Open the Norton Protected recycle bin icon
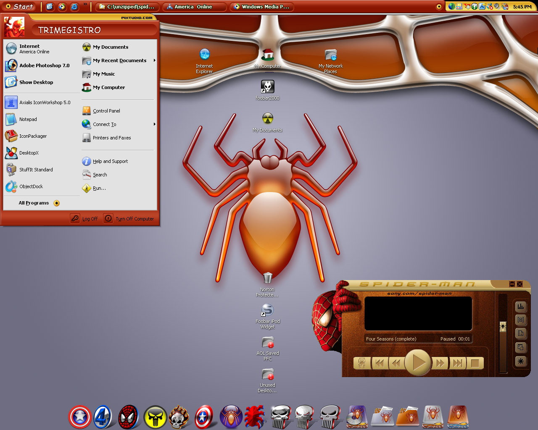 click(x=267, y=285)
